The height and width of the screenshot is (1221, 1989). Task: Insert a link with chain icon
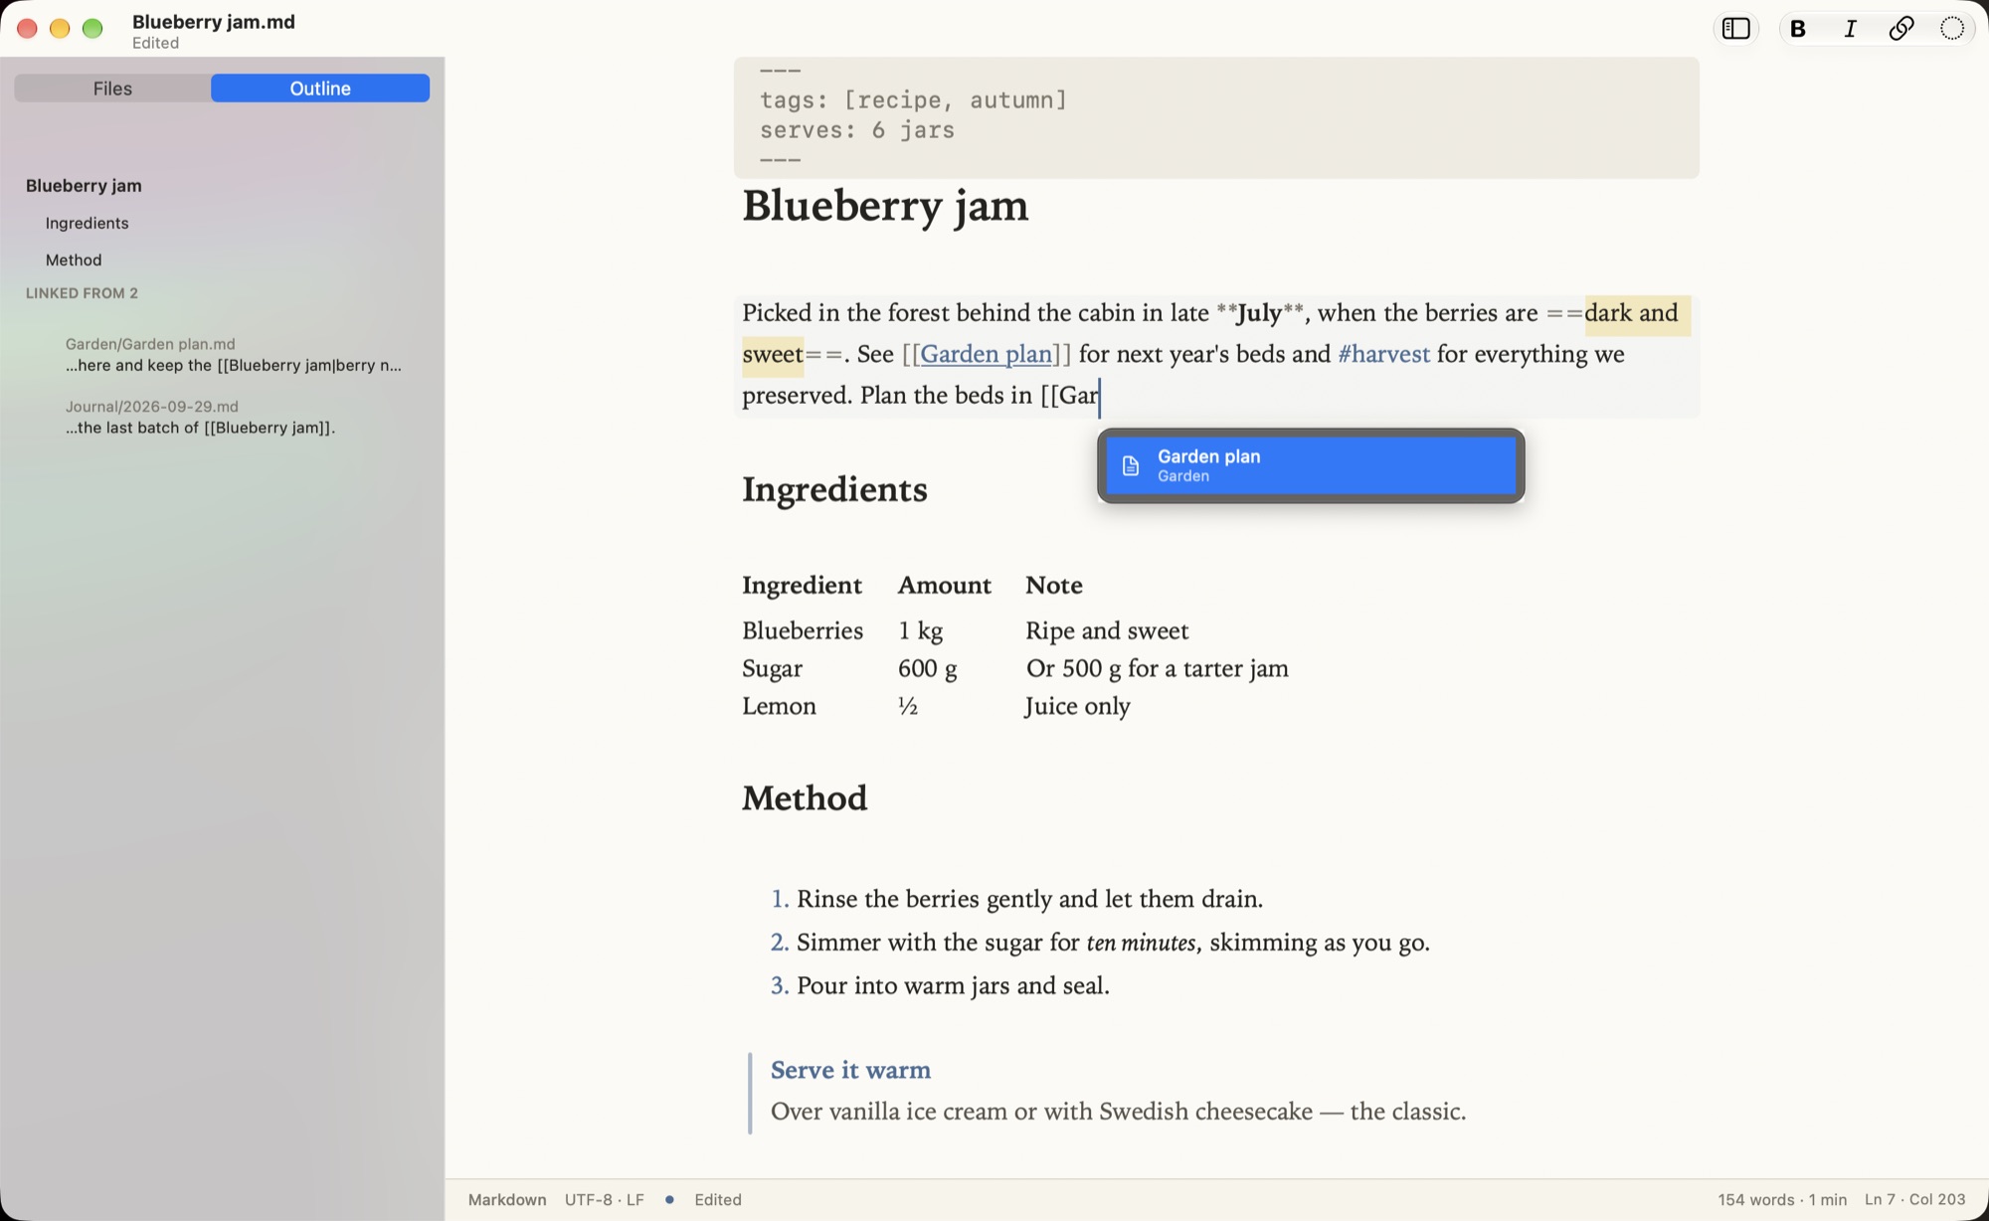coord(1901,29)
